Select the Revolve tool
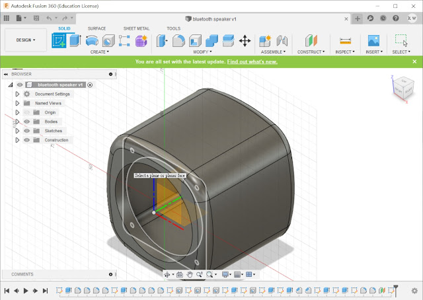The width and height of the screenshot is (423, 300). 92,41
